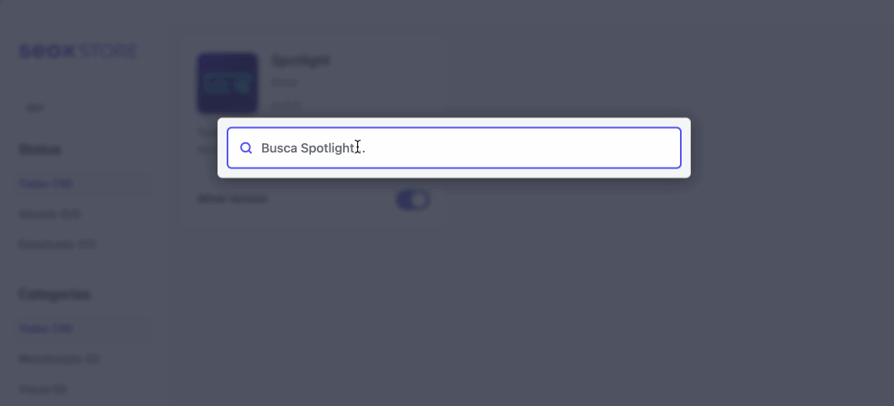
Task: Click the Categorías section heading
Action: tap(55, 294)
